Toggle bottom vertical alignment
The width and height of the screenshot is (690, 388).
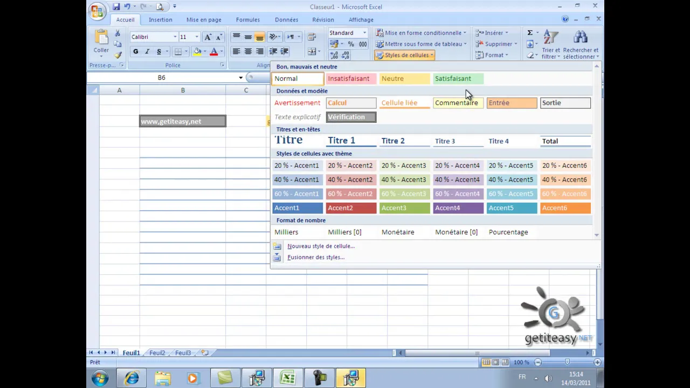tap(260, 37)
